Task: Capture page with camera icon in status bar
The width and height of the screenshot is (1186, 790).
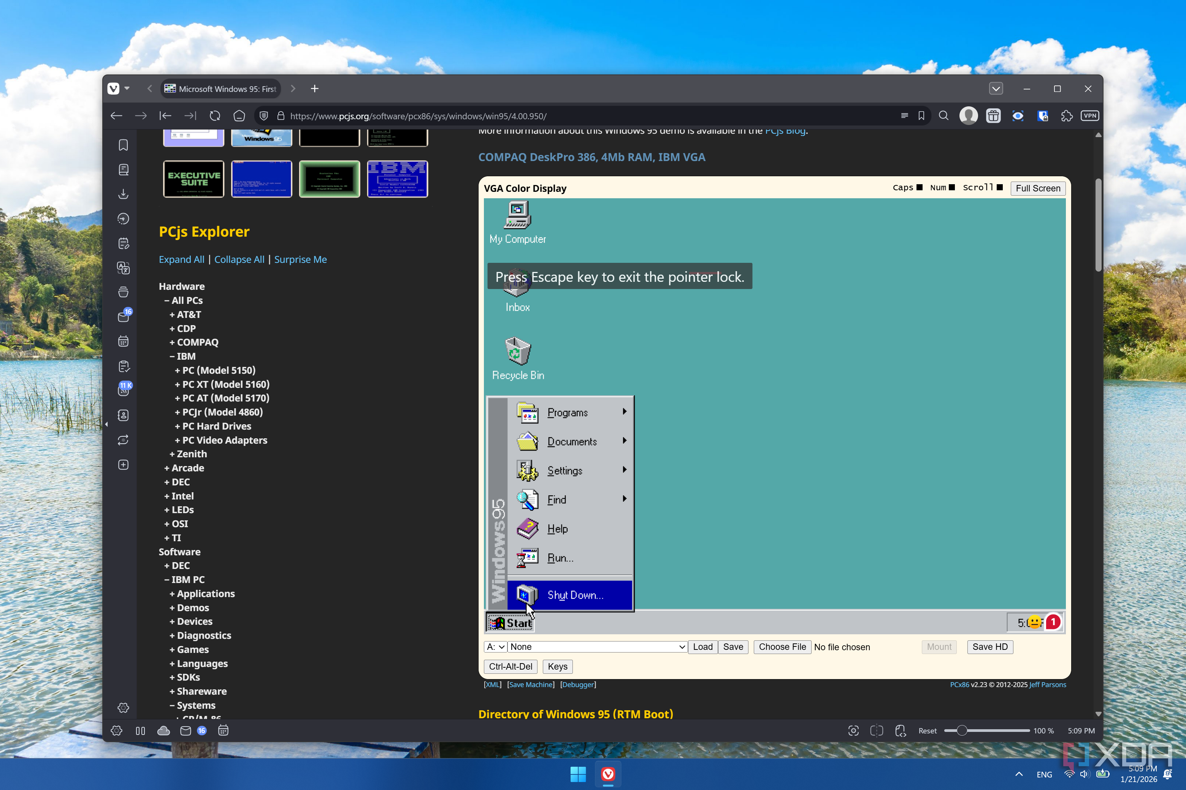Action: pyautogui.click(x=853, y=730)
